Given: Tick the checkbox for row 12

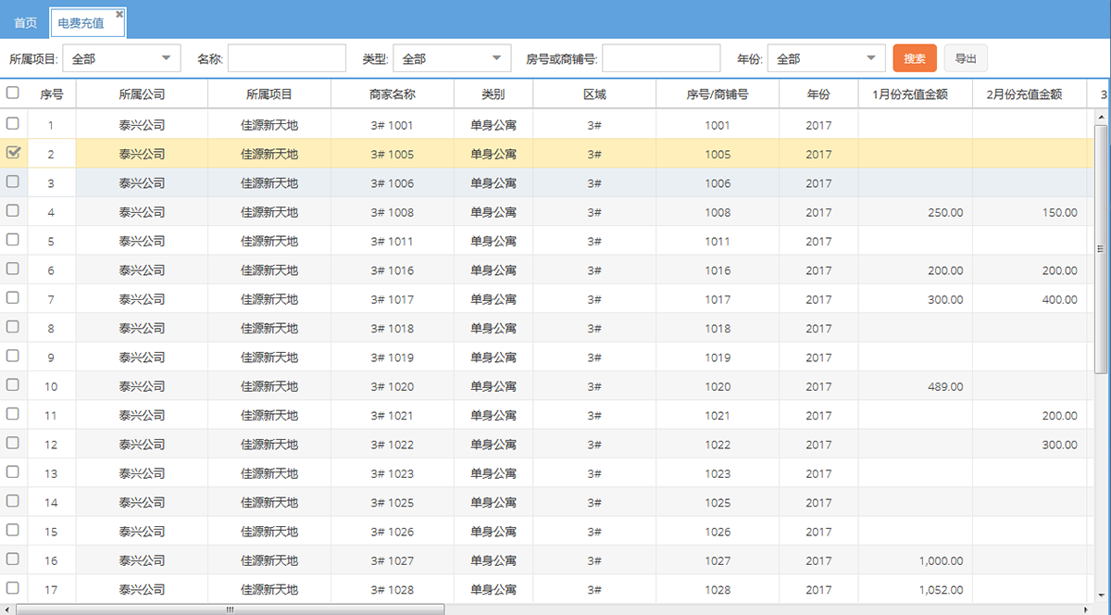Looking at the screenshot, I should coord(13,443).
